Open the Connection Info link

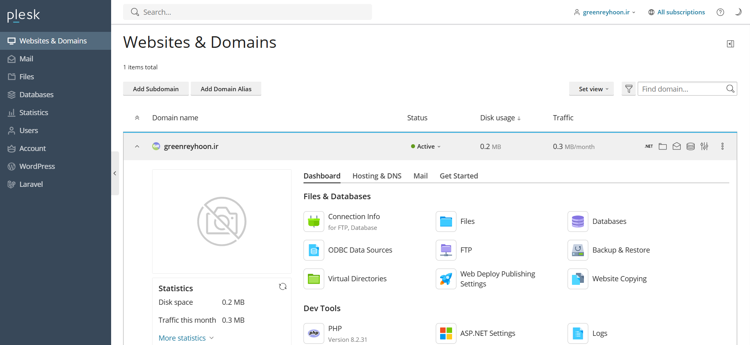354,216
